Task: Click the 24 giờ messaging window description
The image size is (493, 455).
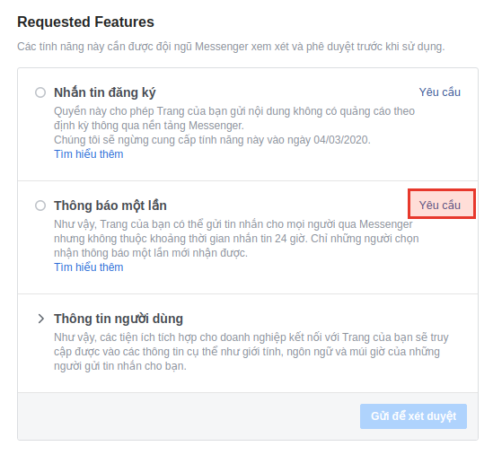Action: pos(236,239)
